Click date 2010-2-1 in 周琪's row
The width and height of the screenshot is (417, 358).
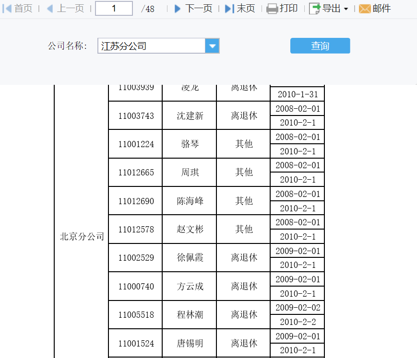pyautogui.click(x=298, y=180)
